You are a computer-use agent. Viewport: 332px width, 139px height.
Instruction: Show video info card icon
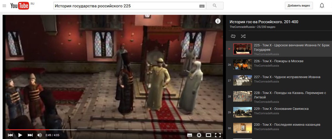tap(218, 21)
